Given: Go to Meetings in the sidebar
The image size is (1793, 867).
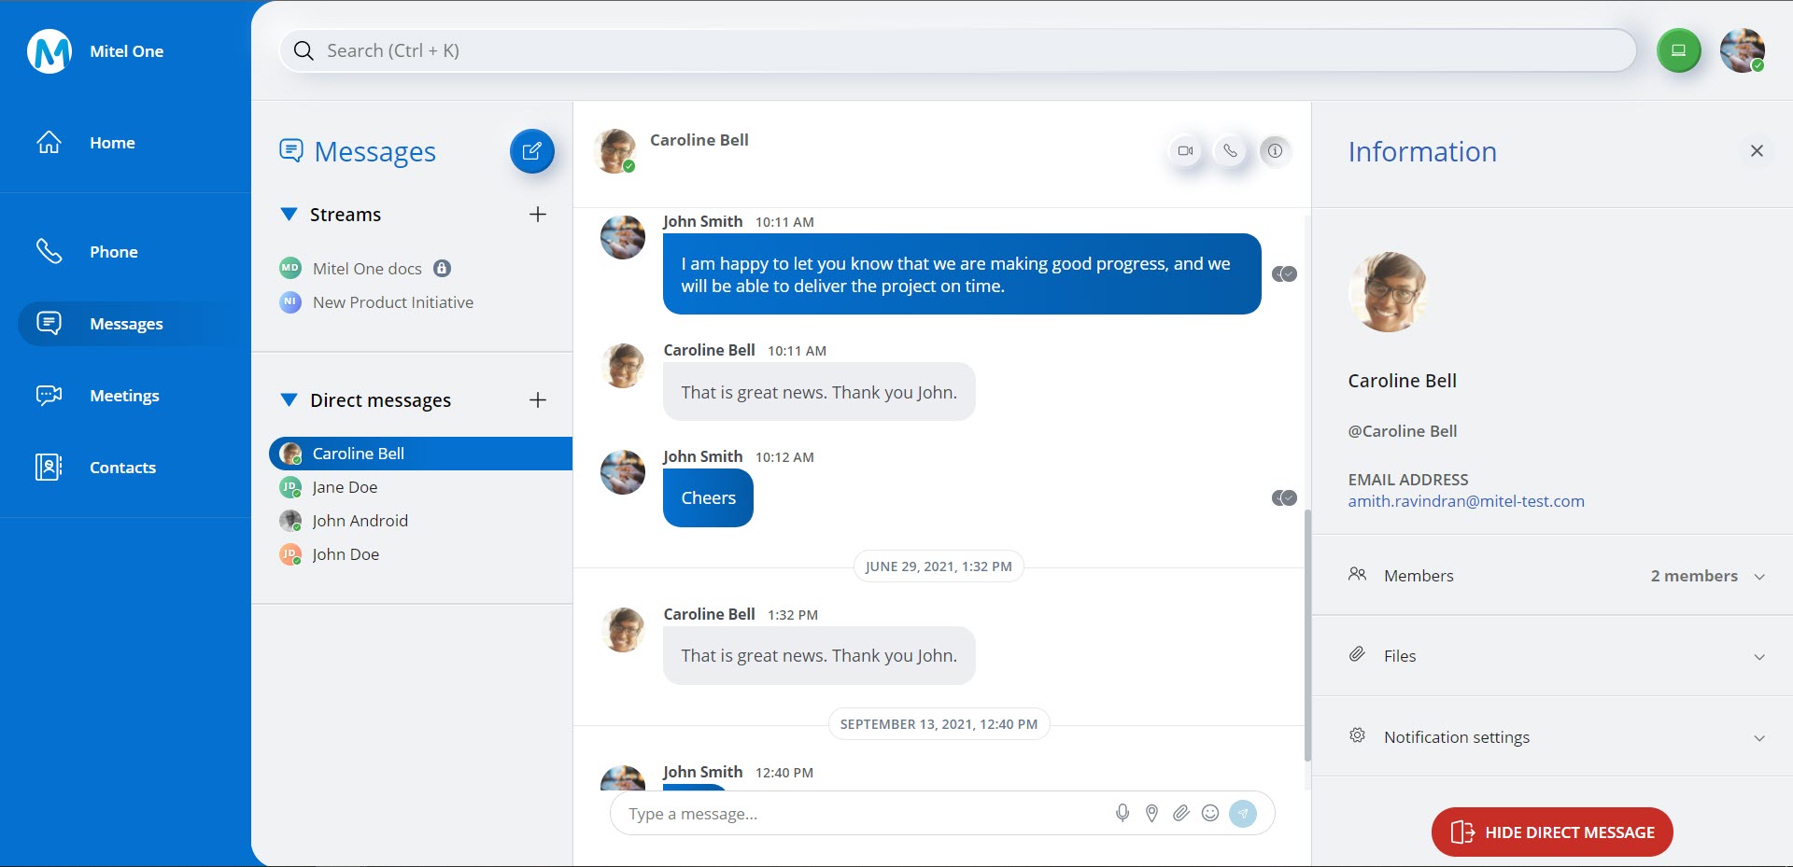Looking at the screenshot, I should click(124, 396).
